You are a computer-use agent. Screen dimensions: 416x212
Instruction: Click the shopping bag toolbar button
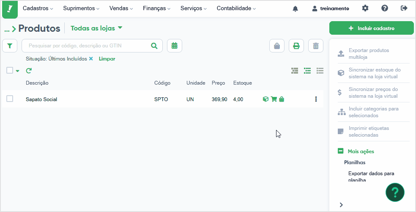point(277,46)
